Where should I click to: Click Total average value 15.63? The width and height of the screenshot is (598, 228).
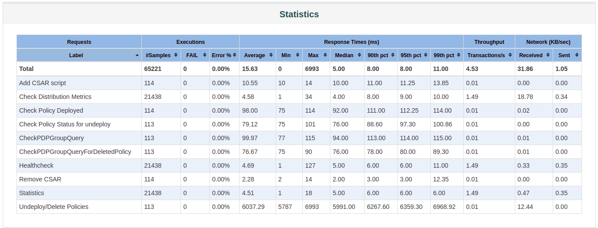tap(250, 69)
